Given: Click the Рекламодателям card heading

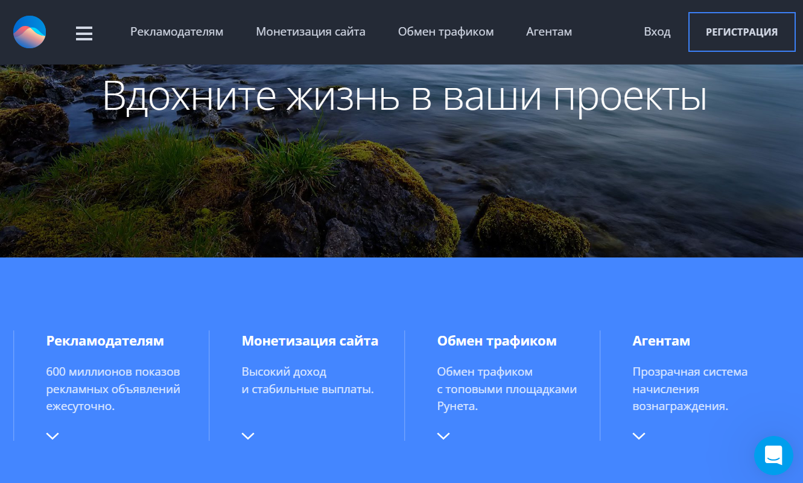Looking at the screenshot, I should pyautogui.click(x=105, y=341).
